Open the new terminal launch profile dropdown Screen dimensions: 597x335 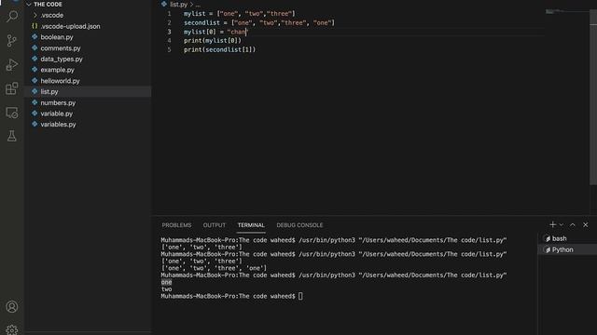point(562,225)
